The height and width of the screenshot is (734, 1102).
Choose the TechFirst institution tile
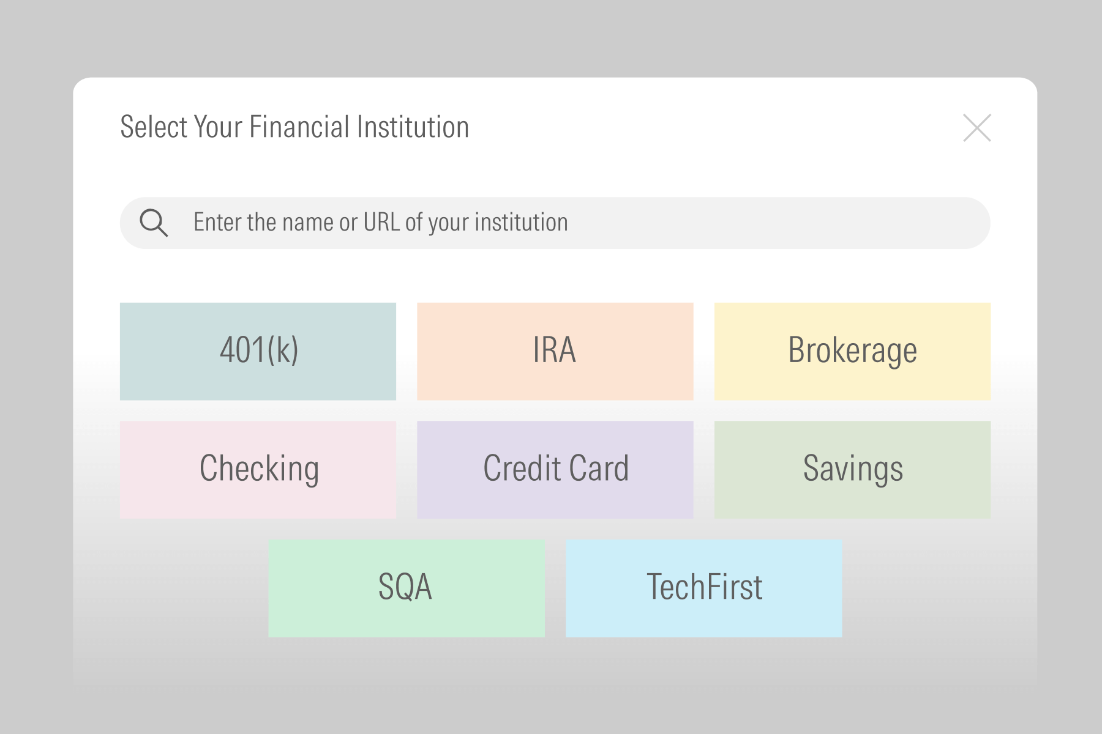703,588
